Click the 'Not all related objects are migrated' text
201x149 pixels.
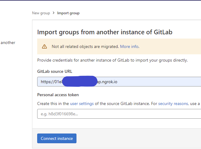[x=85, y=46]
